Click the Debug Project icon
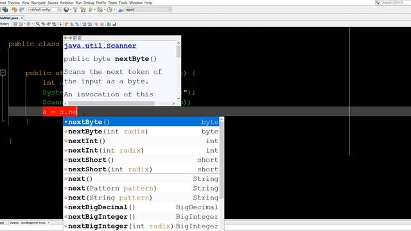 (100, 10)
